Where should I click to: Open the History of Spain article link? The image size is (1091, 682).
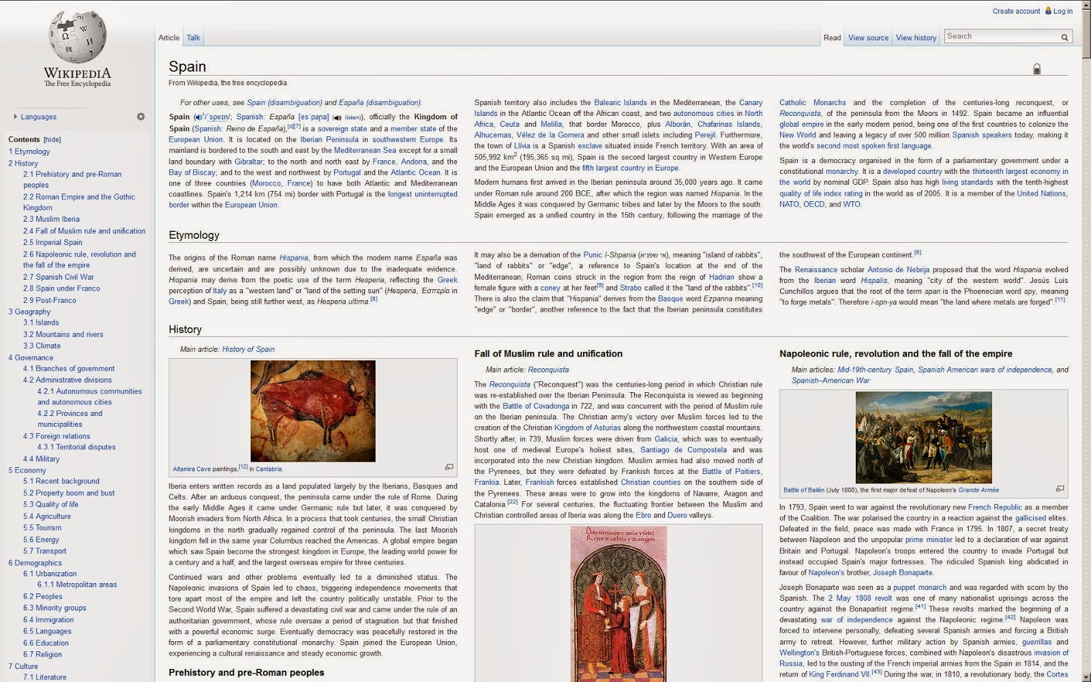point(248,349)
